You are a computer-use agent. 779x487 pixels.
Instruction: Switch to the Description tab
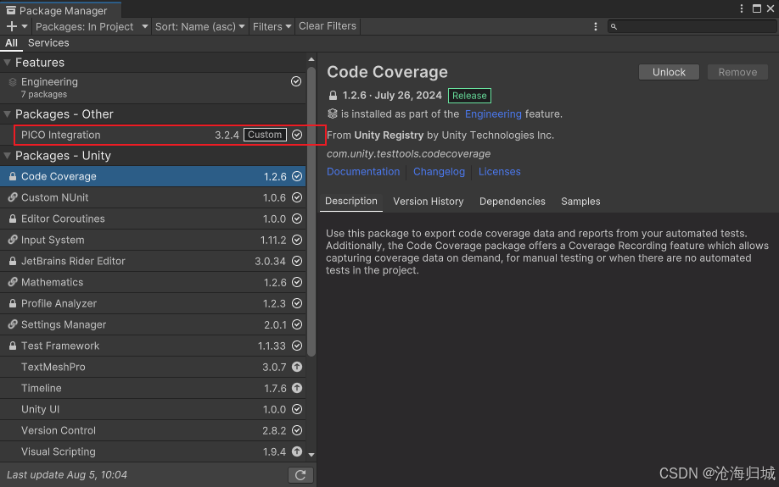(351, 202)
